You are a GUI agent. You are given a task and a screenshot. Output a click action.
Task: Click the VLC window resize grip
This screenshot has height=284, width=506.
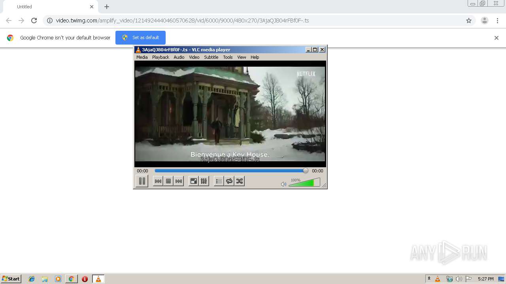tap(324, 185)
